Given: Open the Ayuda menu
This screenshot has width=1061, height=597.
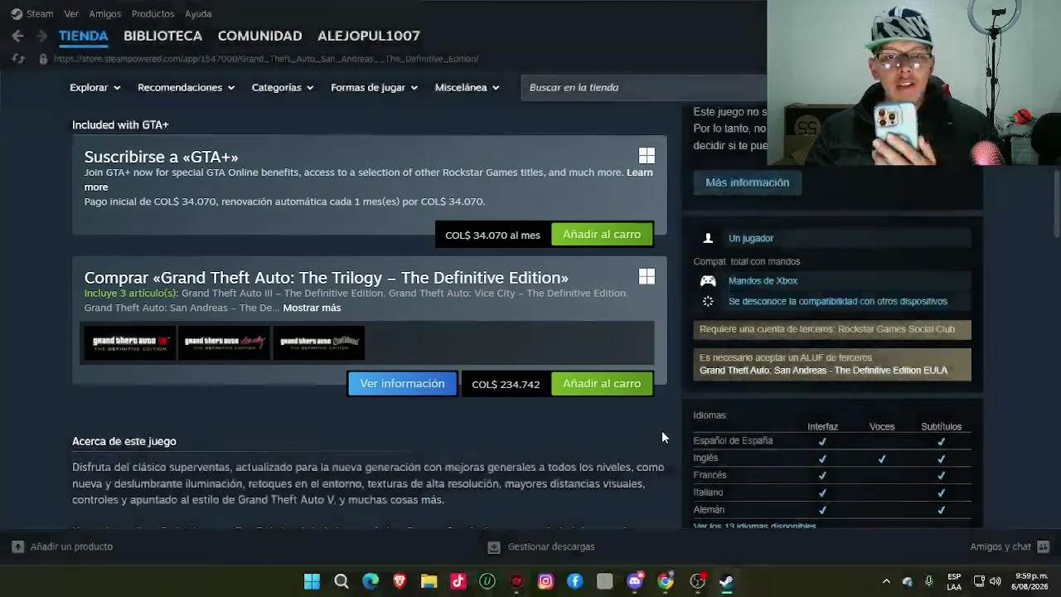Looking at the screenshot, I should [198, 13].
